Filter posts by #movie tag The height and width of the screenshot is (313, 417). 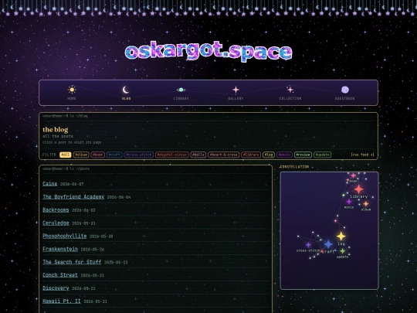(x=284, y=155)
